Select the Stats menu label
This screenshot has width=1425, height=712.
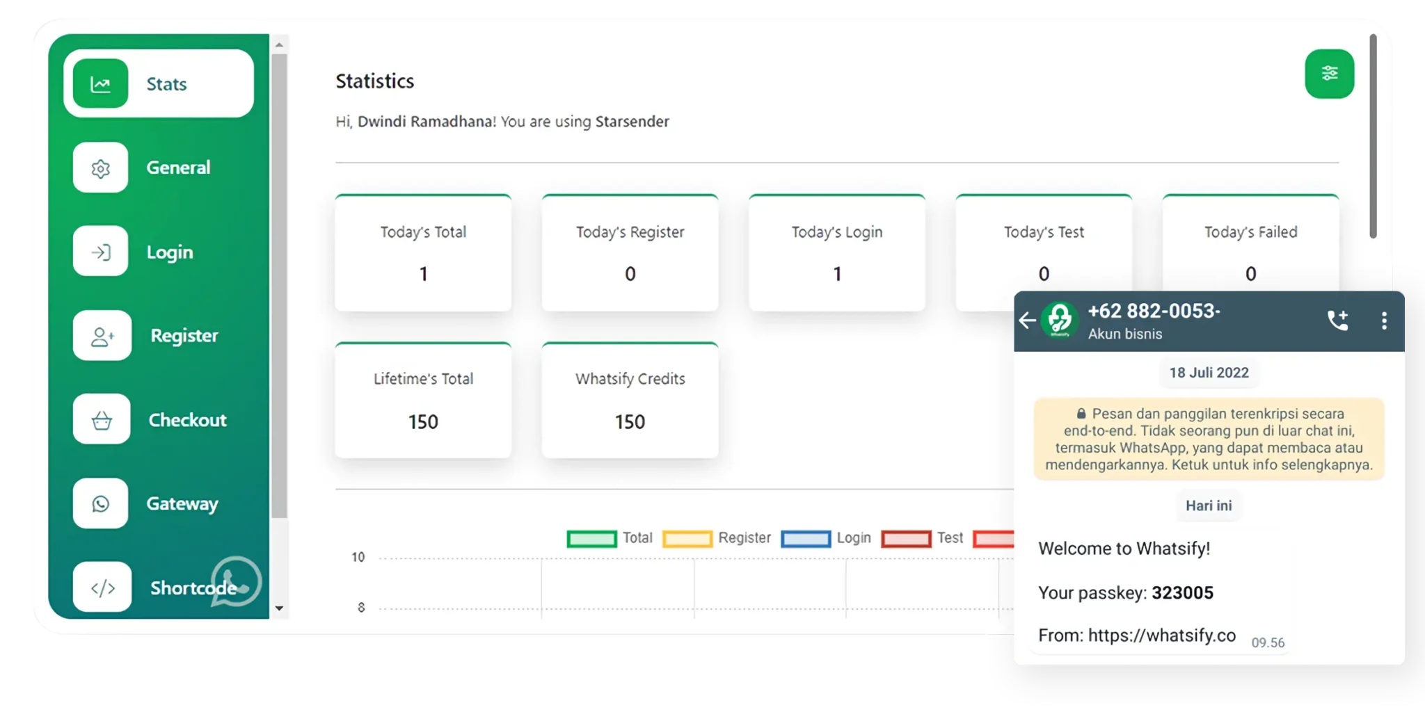tap(166, 84)
